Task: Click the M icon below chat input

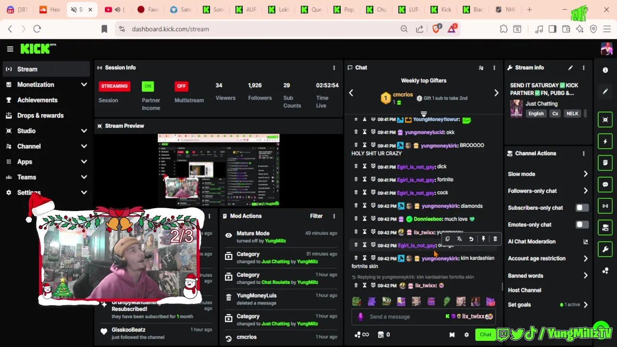Action: pyautogui.click(x=452, y=334)
